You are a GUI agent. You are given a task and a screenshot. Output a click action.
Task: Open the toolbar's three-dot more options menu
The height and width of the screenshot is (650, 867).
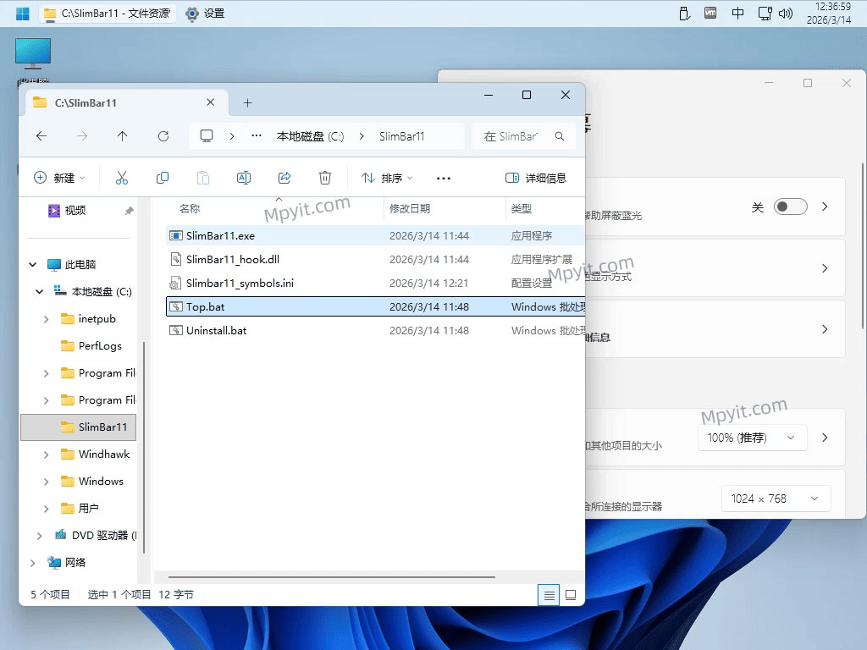click(444, 178)
